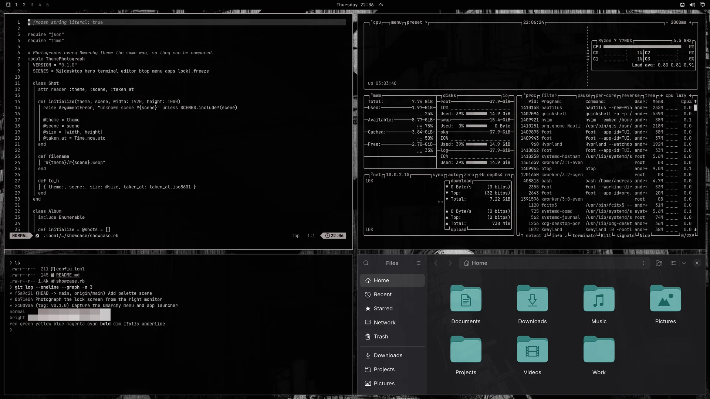The width and height of the screenshot is (710, 399).
Task: Open Network in the Files sidebar
Action: 392,323
